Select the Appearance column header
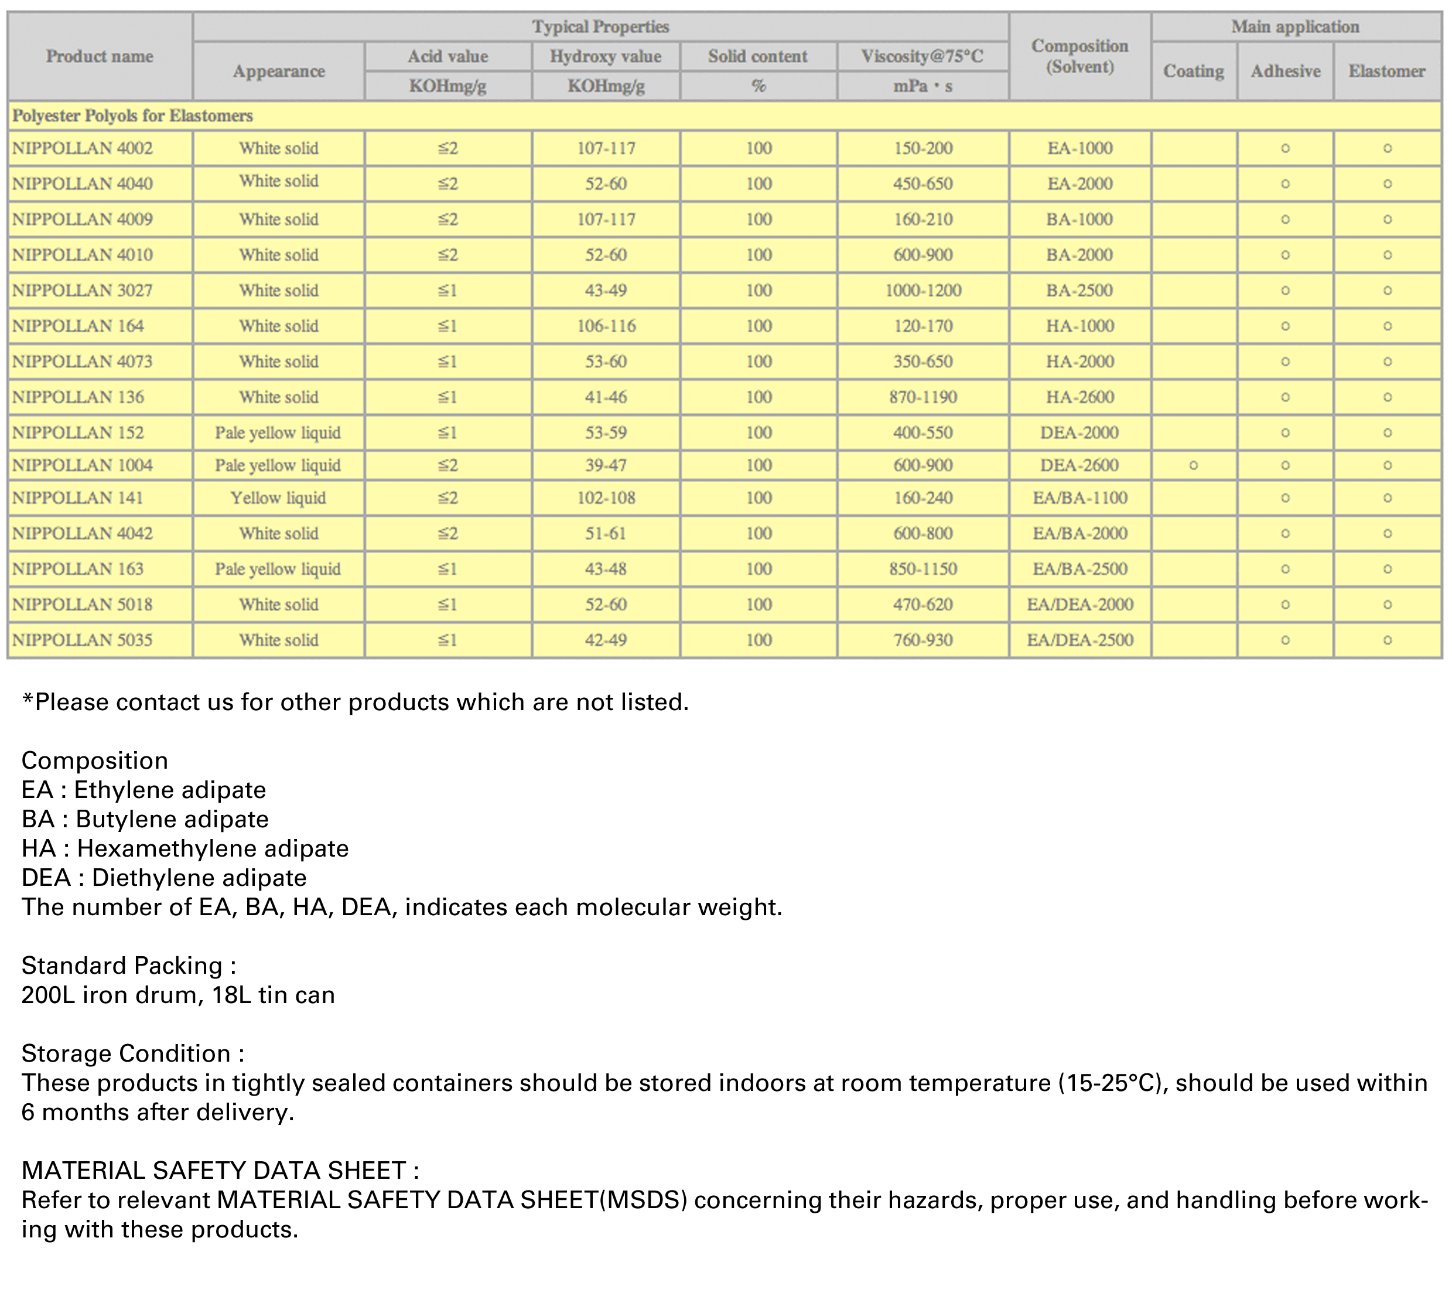The height and width of the screenshot is (1296, 1452). [278, 71]
